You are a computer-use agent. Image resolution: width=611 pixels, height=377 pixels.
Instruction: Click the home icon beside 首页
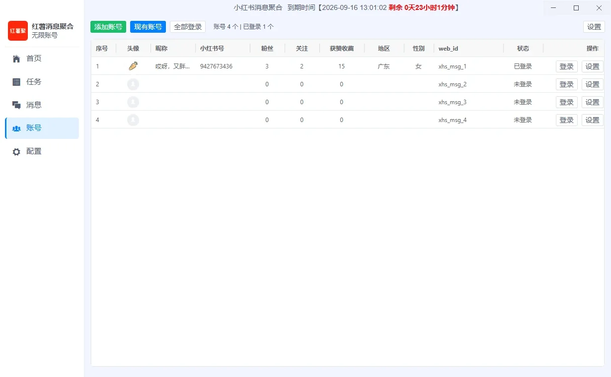(x=16, y=59)
